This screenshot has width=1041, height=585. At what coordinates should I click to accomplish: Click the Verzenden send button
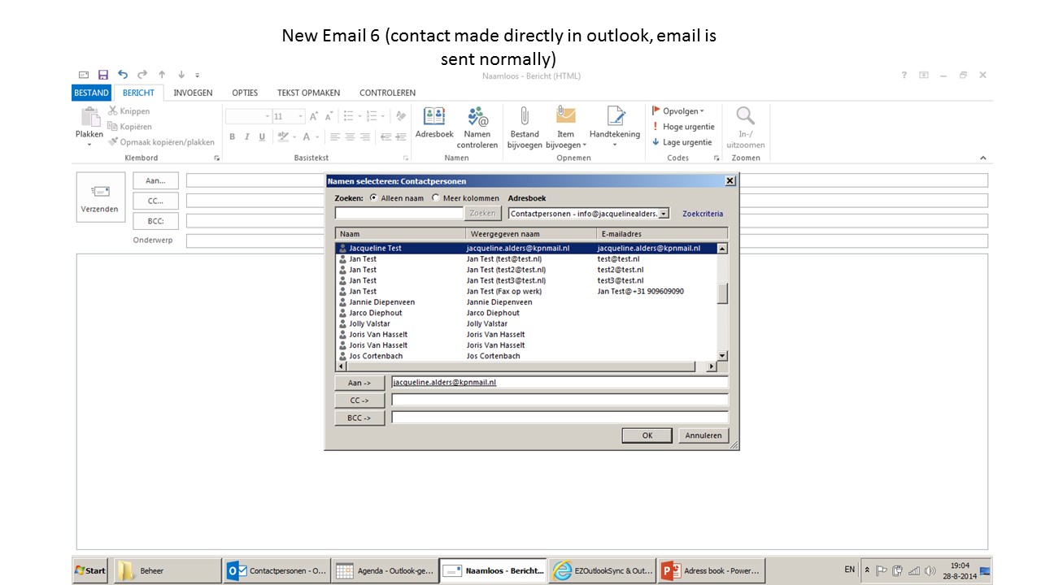tap(100, 198)
